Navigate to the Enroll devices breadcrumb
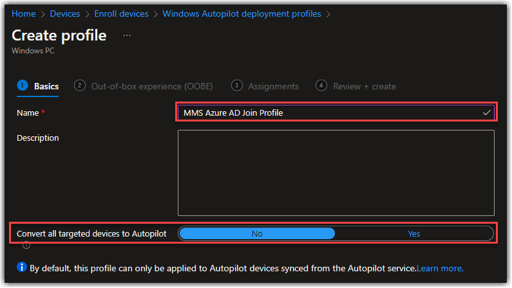 pyautogui.click(x=122, y=14)
